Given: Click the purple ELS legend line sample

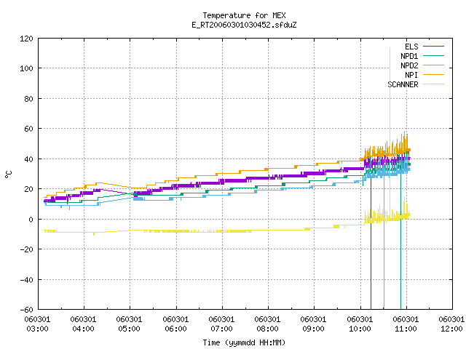Looking at the screenshot, I should 433,47.
